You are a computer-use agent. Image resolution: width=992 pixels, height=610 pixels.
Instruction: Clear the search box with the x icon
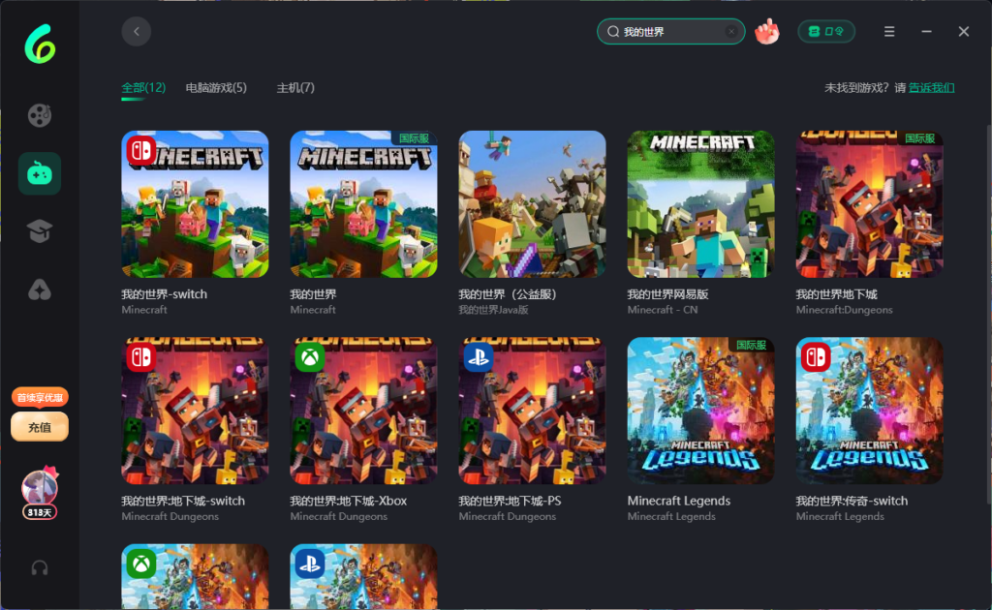point(731,32)
